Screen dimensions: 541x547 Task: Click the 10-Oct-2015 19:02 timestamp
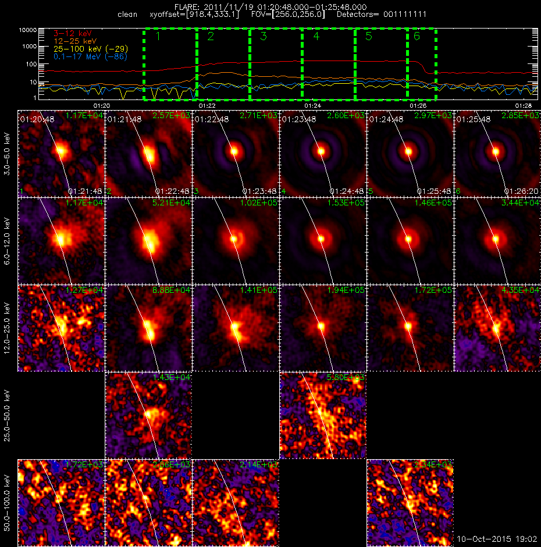coord(497,539)
